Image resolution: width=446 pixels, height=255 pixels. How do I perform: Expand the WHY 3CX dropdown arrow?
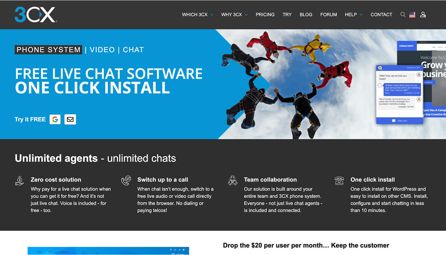click(x=246, y=15)
